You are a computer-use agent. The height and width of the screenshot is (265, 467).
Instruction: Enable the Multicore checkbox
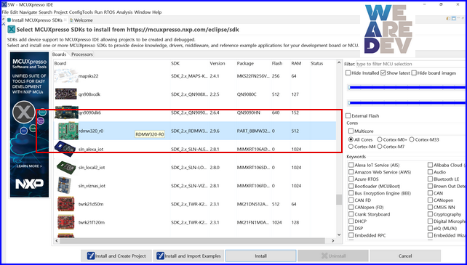pos(351,131)
